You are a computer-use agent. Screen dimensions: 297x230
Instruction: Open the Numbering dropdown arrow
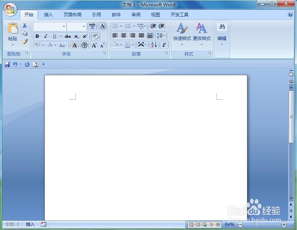click(x=134, y=26)
